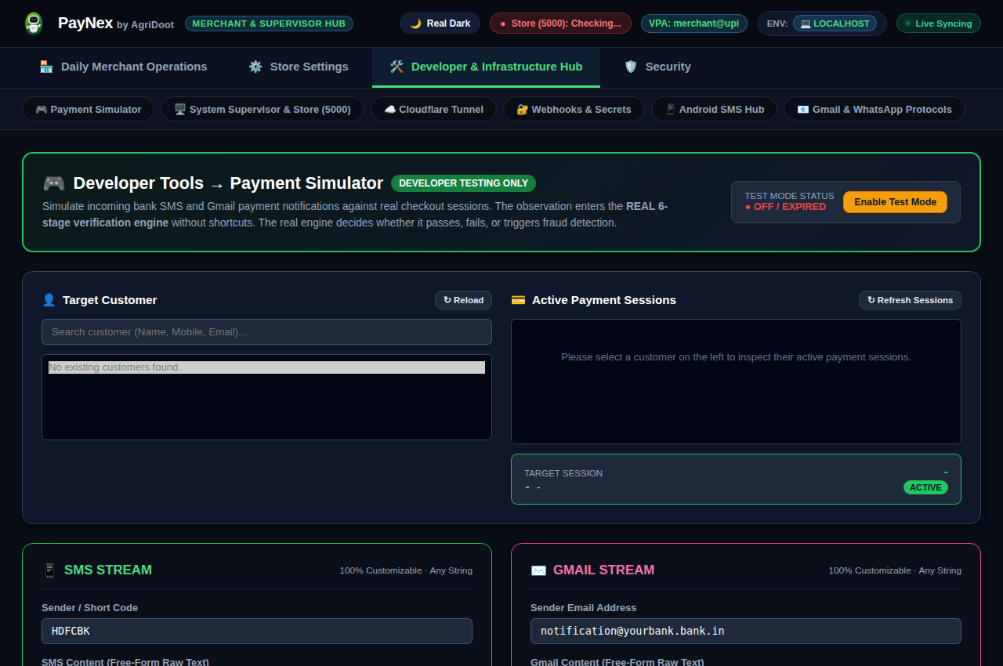
Task: Click the phone icon next to SMS STREAM
Action: pos(49,570)
